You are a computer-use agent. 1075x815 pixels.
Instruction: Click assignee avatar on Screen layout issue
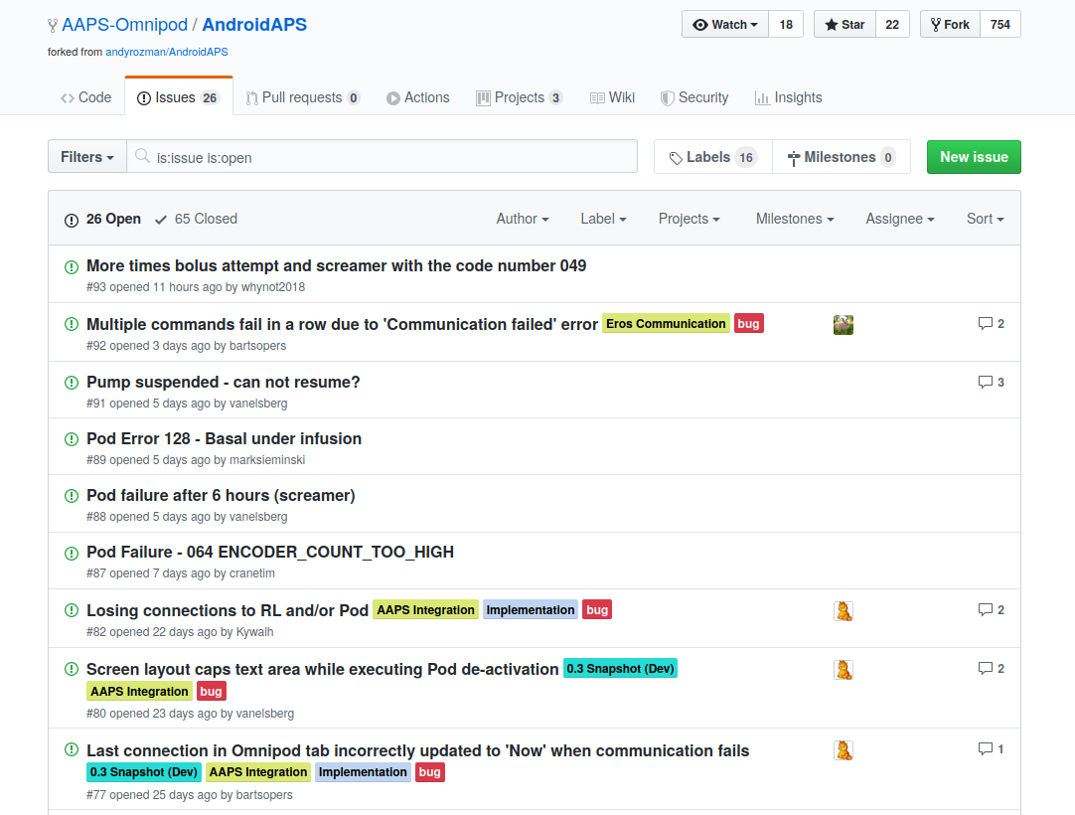(844, 670)
